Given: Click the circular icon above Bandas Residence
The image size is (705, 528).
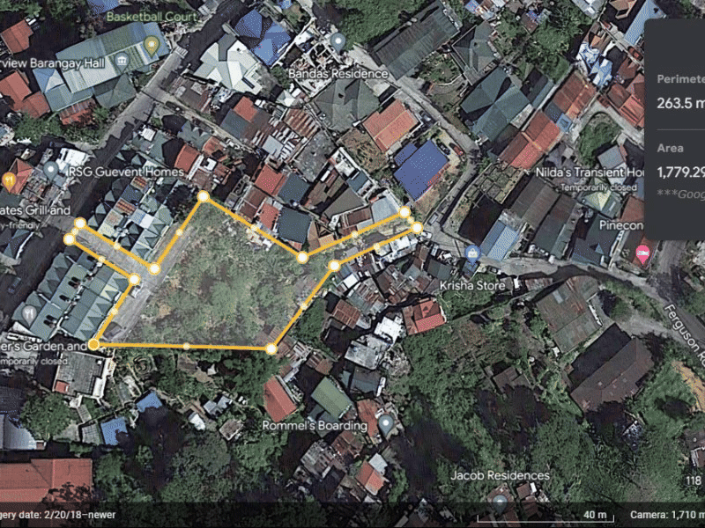Looking at the screenshot, I should [338, 41].
